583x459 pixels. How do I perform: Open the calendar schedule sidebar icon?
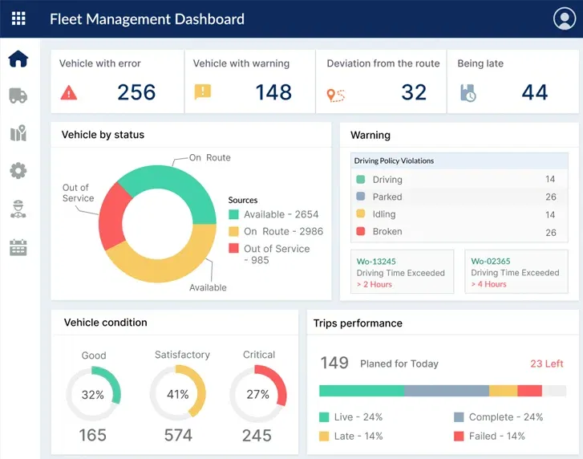coord(18,247)
